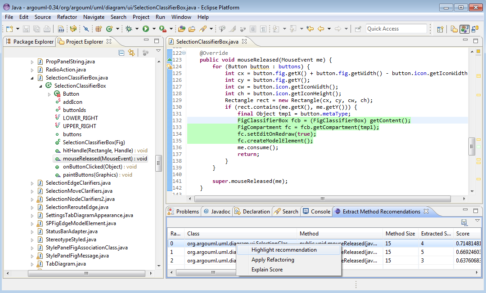Expand the Button inner class node
The width and height of the screenshot is (486, 293).
[x=49, y=94]
